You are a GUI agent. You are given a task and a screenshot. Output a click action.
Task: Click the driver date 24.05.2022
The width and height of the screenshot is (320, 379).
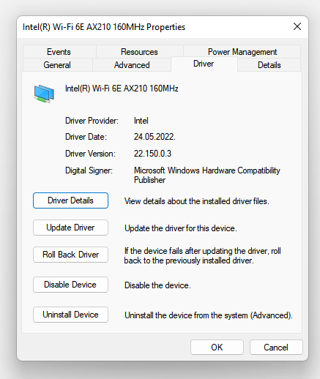pyautogui.click(x=155, y=137)
